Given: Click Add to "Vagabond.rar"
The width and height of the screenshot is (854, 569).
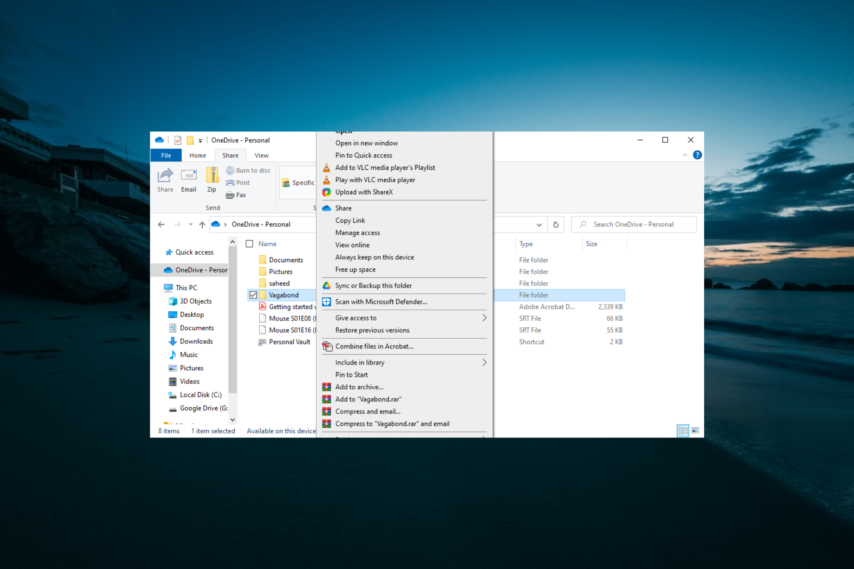Looking at the screenshot, I should point(368,399).
